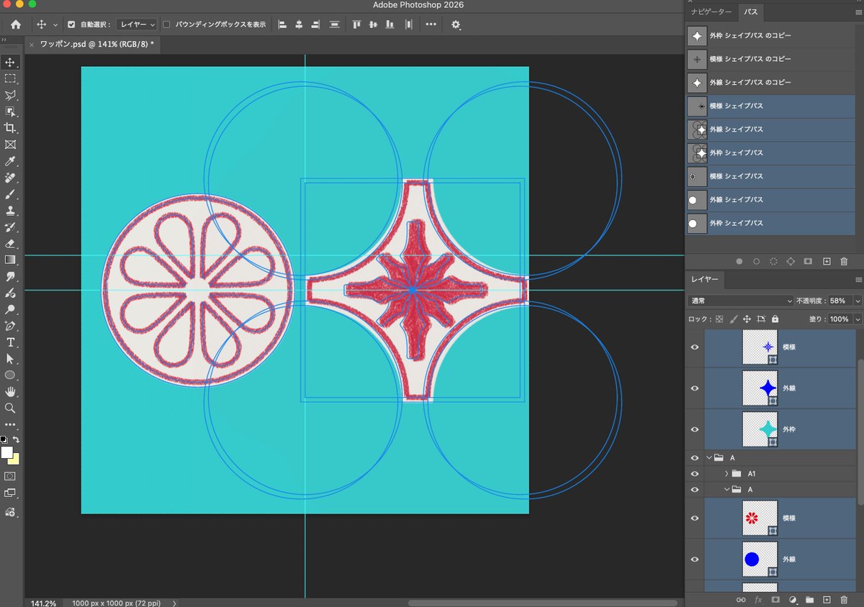This screenshot has width=864, height=607.
Task: Hide the 模様 layer with the blue star
Action: (x=695, y=347)
